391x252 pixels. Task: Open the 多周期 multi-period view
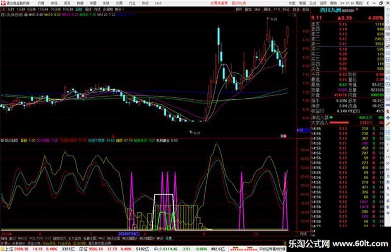pyautogui.click(x=108, y=9)
